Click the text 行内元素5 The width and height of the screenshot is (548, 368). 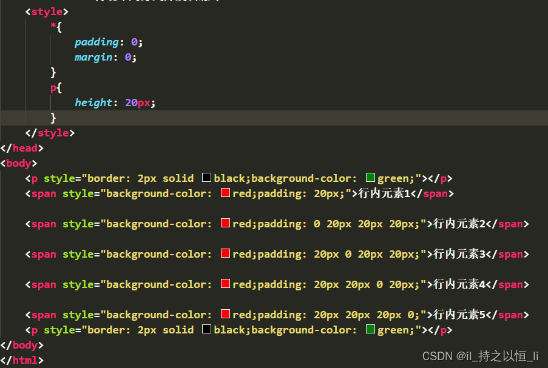[x=459, y=315]
